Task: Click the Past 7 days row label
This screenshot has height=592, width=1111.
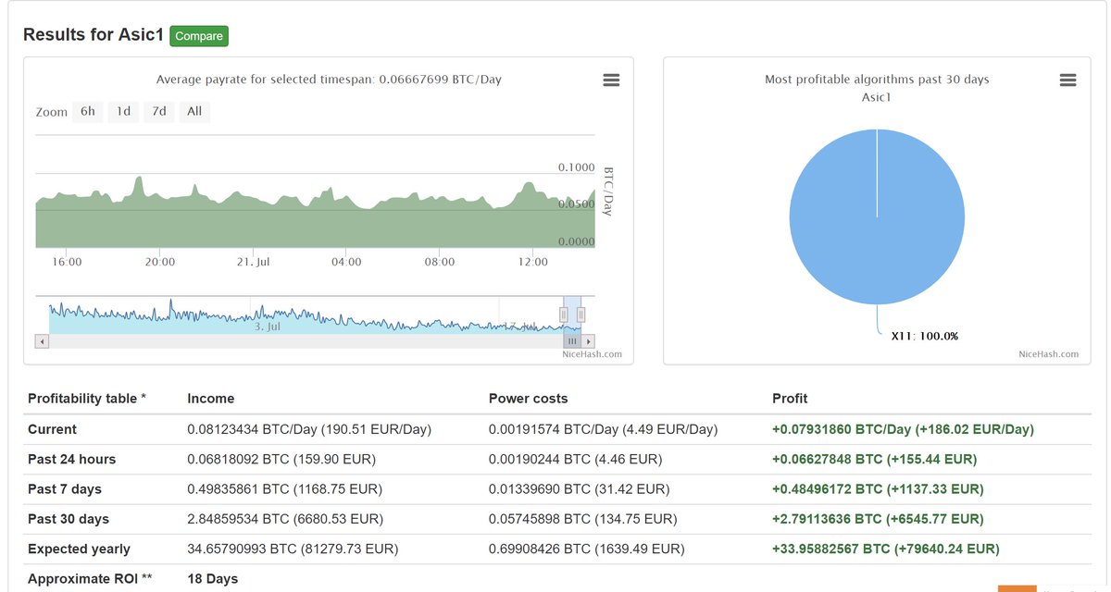Action: [x=65, y=489]
